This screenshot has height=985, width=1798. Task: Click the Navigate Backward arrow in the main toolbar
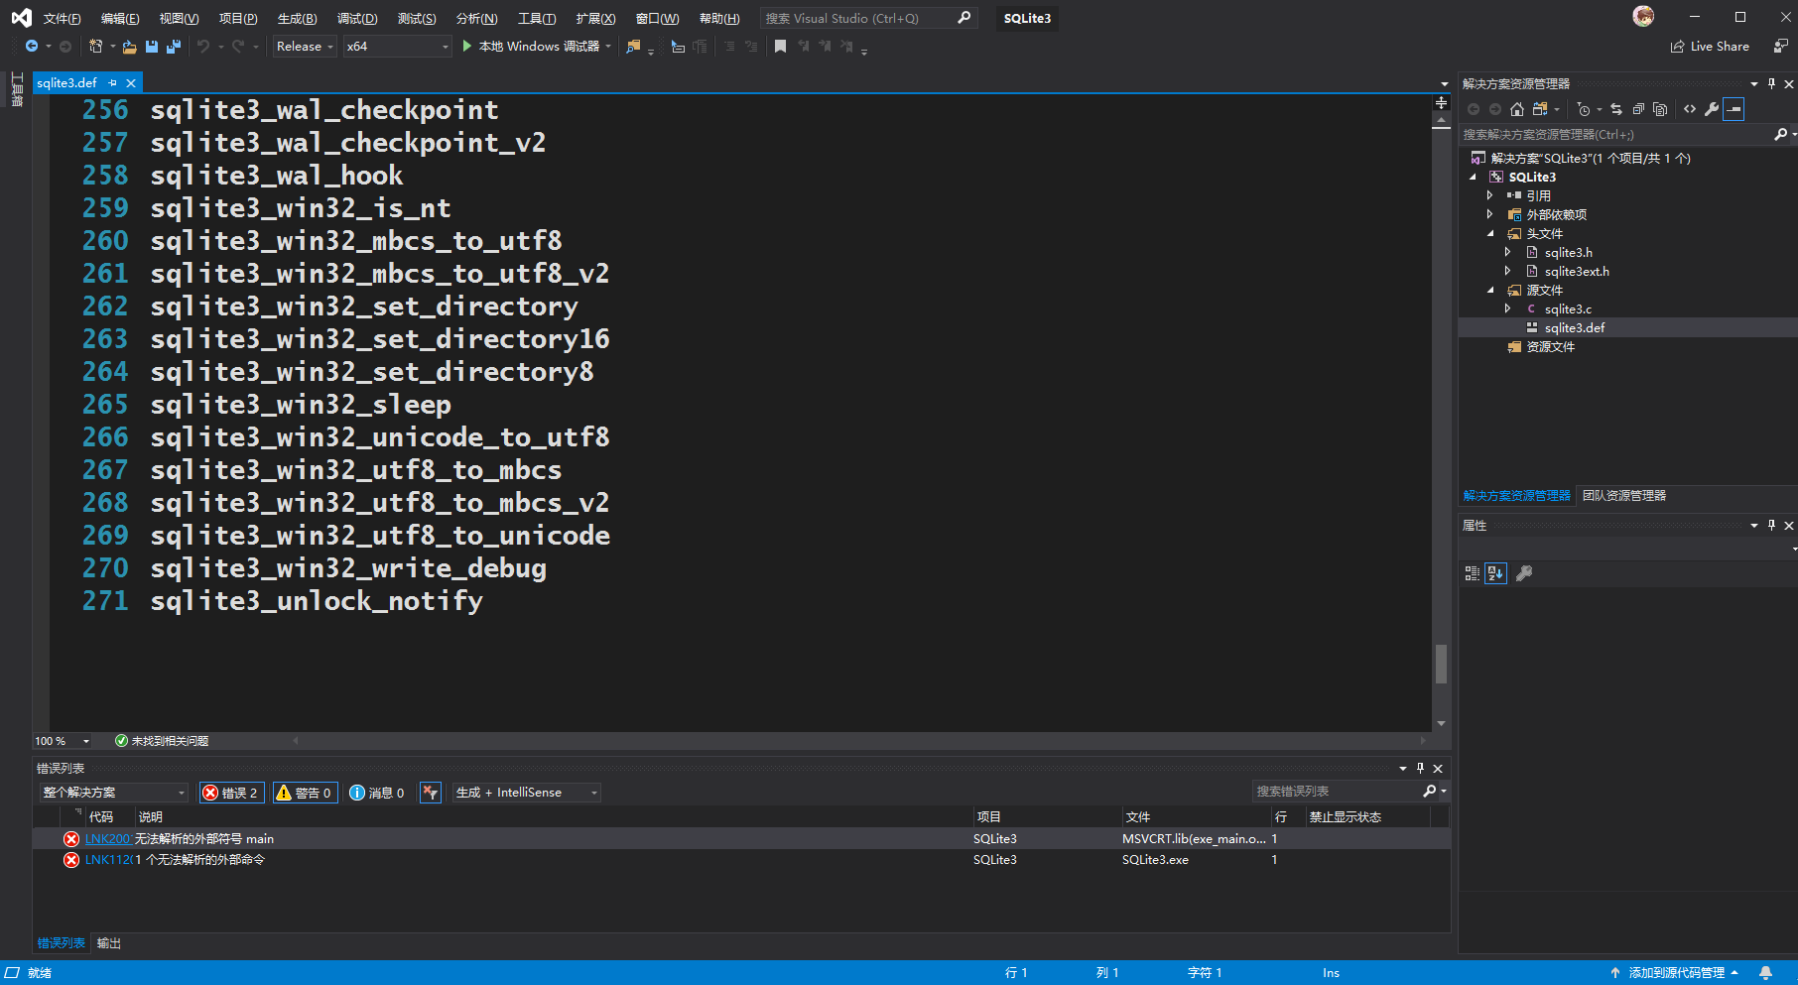[x=32, y=47]
